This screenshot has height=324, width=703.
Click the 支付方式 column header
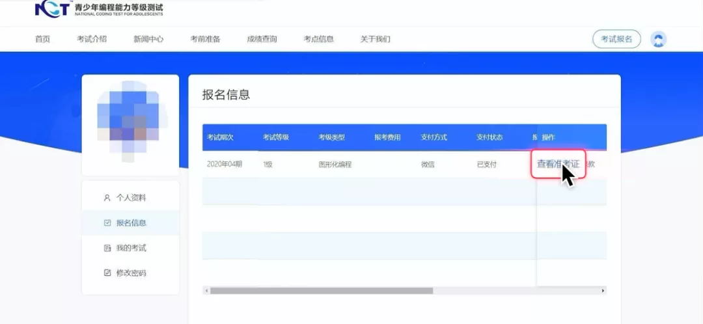click(434, 137)
